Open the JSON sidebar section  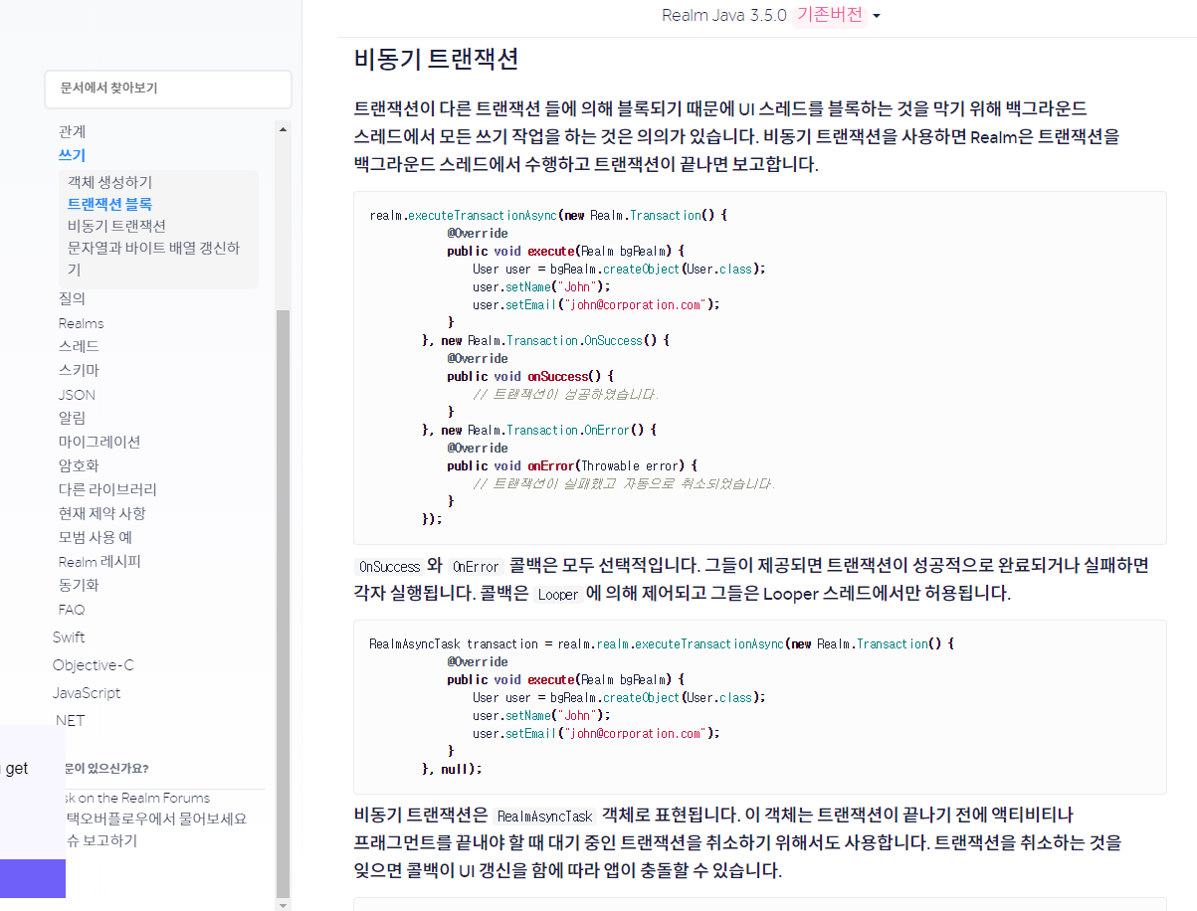coord(78,395)
